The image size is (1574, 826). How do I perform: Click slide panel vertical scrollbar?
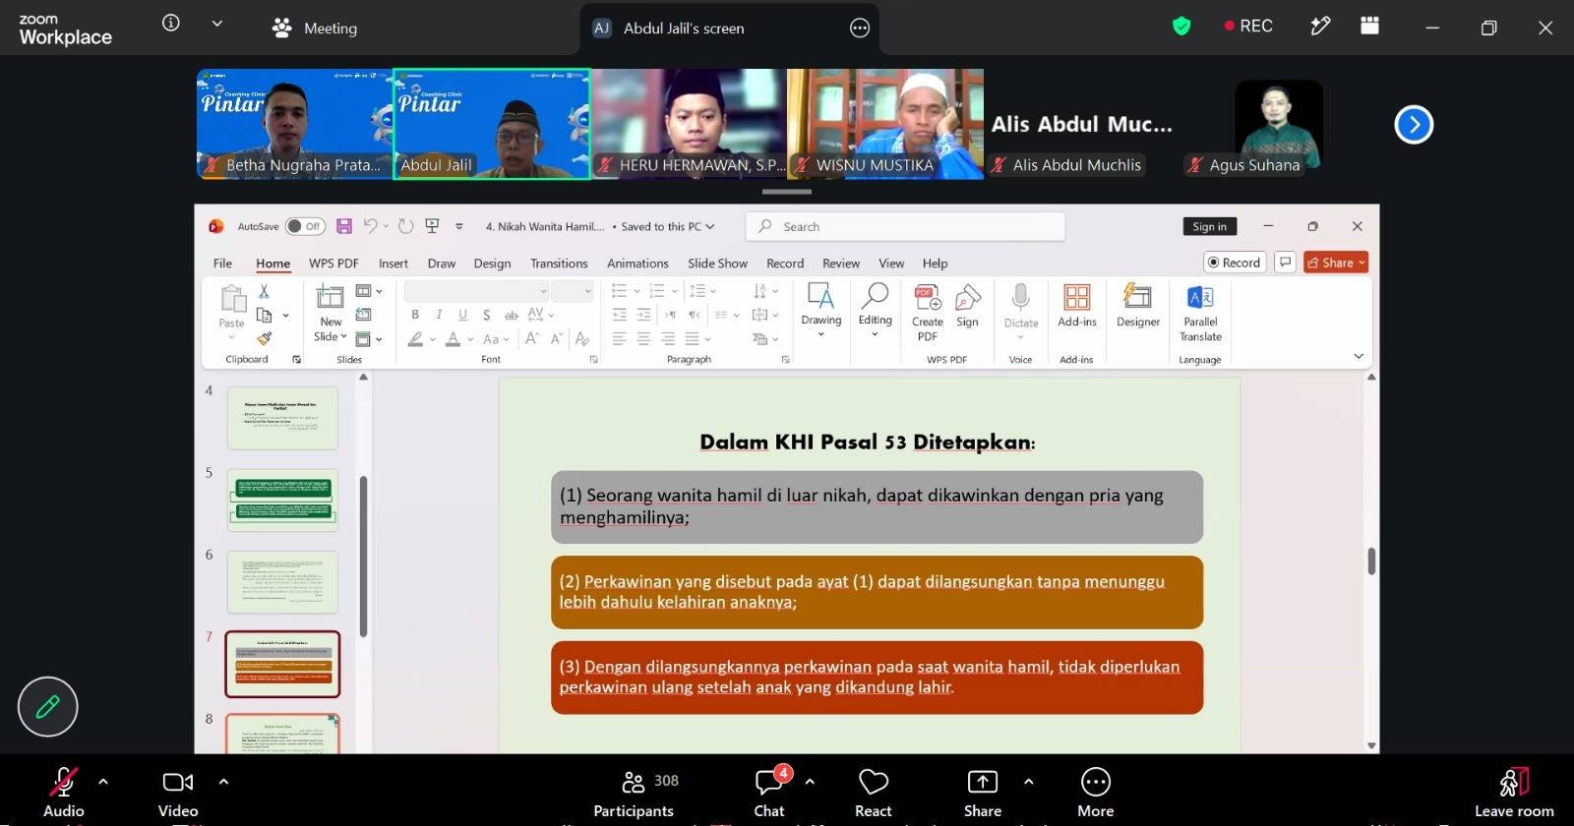363,556
